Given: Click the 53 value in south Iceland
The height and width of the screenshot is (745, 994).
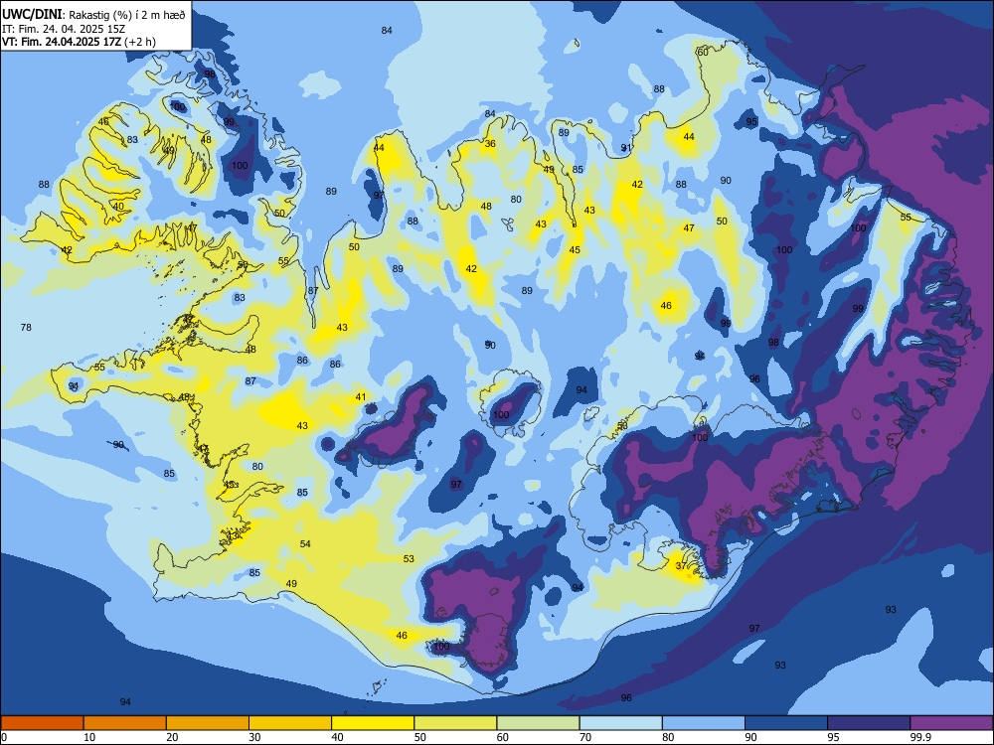Looking at the screenshot, I should pos(409,558).
